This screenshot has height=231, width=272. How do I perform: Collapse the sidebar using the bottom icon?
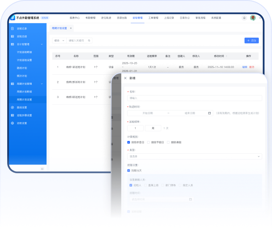(42, 168)
